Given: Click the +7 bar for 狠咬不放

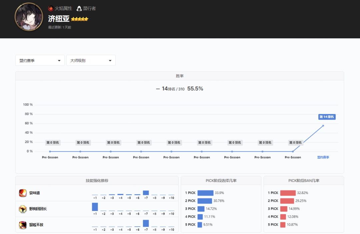Looking at the screenshot, I should [146, 223].
